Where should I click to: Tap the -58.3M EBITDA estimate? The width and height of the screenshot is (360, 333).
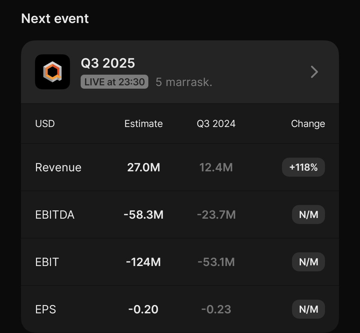coord(143,215)
